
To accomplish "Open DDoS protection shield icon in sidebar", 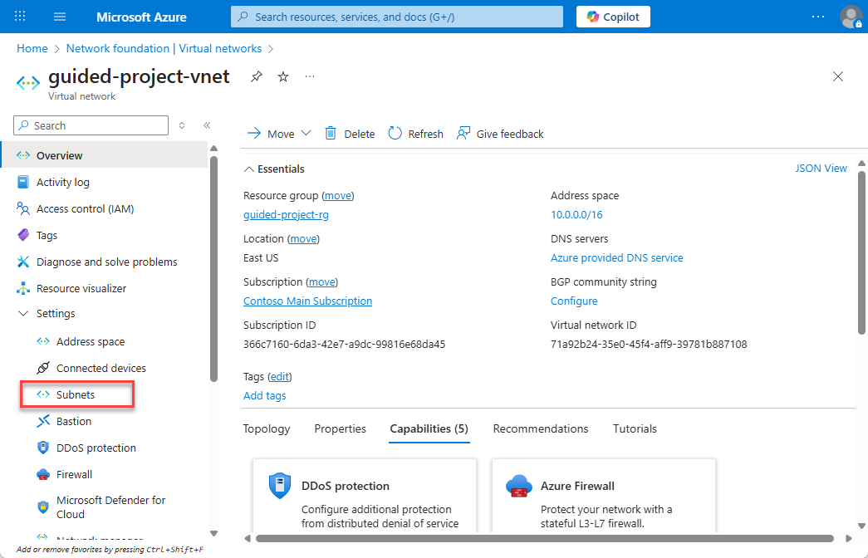I will 43,448.
